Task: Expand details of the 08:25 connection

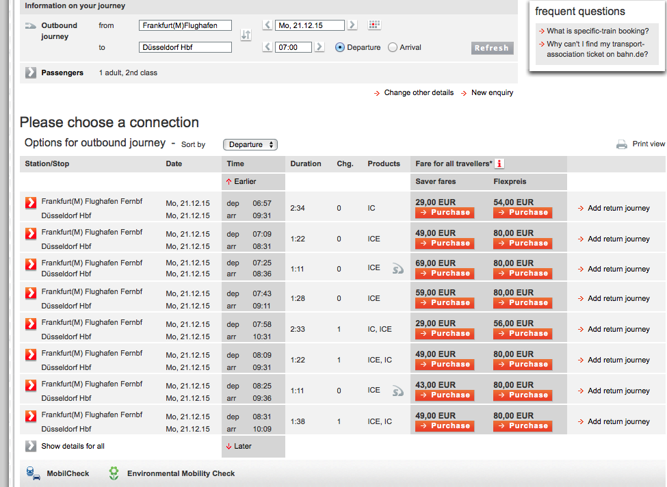Action: pyautogui.click(x=31, y=385)
